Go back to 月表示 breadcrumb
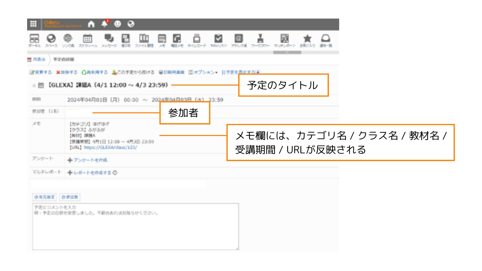Screen dimensions: 482x271 [x=39, y=59]
